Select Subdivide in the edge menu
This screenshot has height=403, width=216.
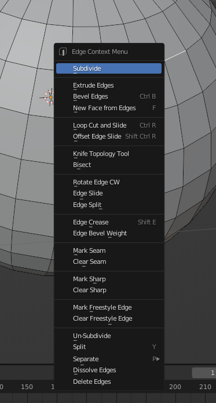(109, 68)
